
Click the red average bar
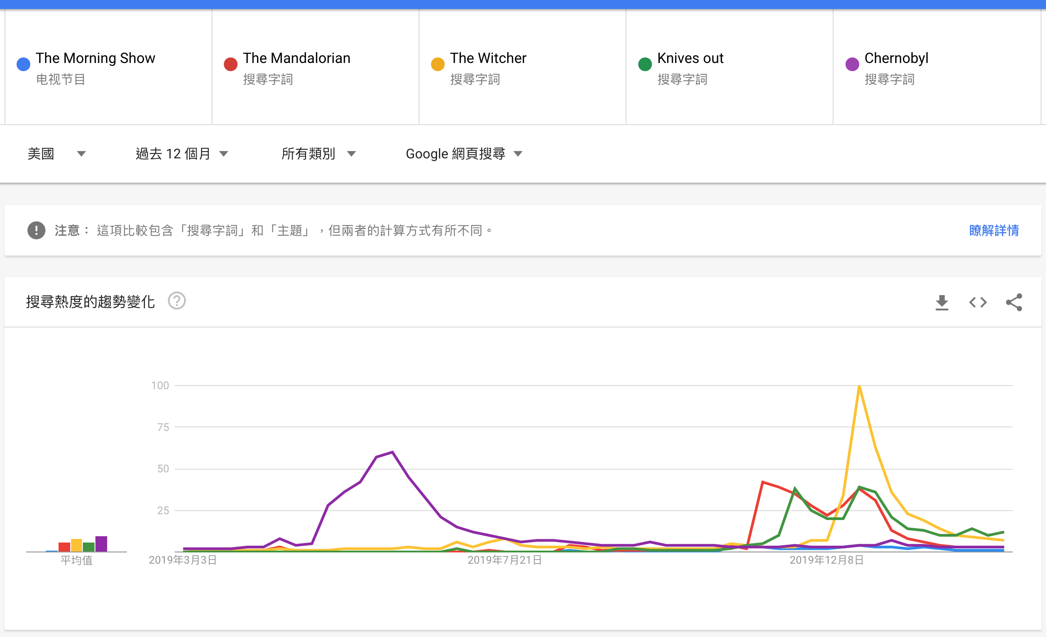coord(64,547)
